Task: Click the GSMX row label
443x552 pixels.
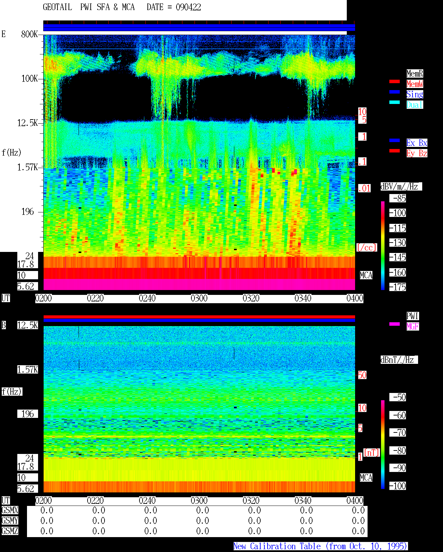Action: 10,510
